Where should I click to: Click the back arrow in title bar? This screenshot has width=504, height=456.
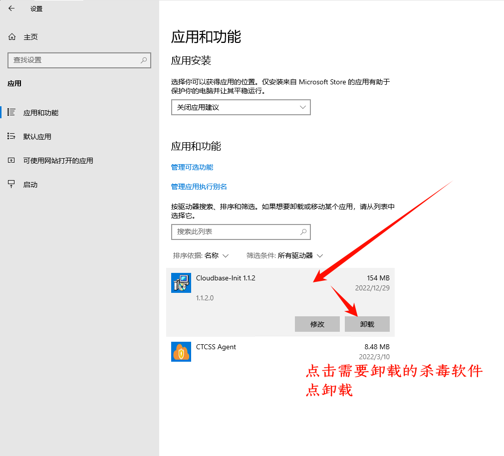click(x=11, y=8)
